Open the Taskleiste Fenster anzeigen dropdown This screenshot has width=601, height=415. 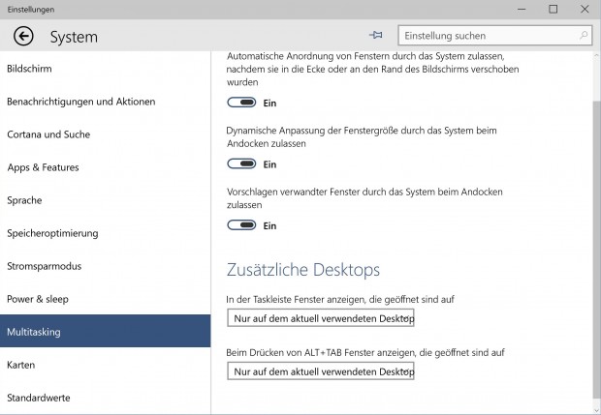tap(321, 318)
